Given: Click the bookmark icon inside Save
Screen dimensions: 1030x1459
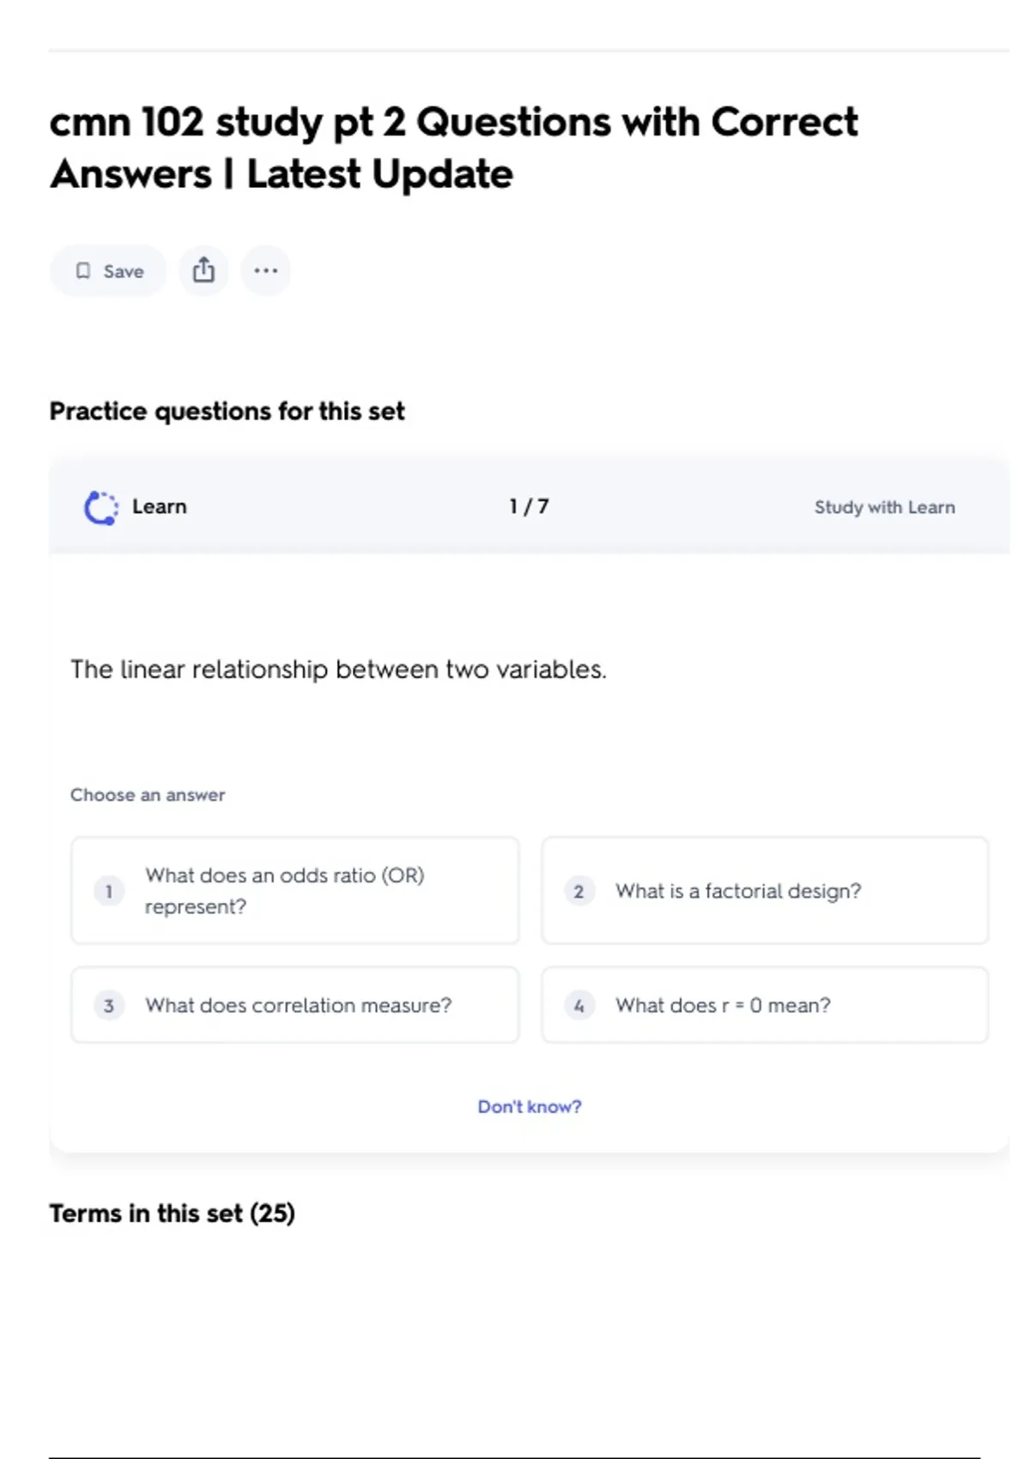Looking at the screenshot, I should (x=83, y=271).
